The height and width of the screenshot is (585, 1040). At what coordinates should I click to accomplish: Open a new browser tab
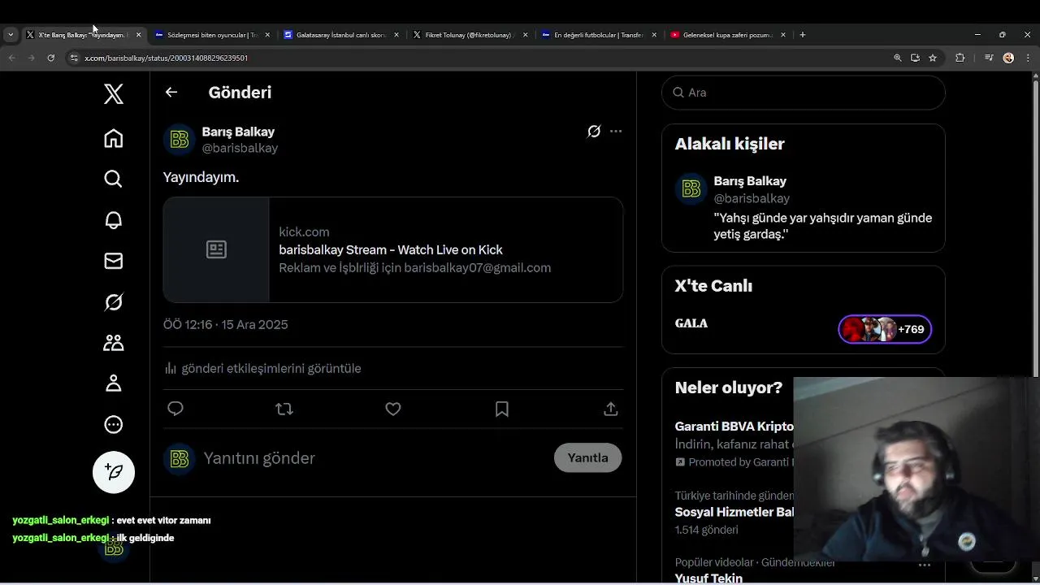[803, 35]
